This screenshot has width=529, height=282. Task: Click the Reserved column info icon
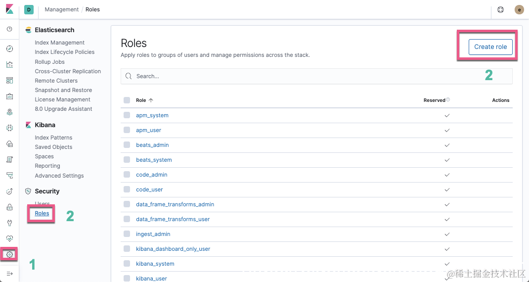[x=448, y=99]
